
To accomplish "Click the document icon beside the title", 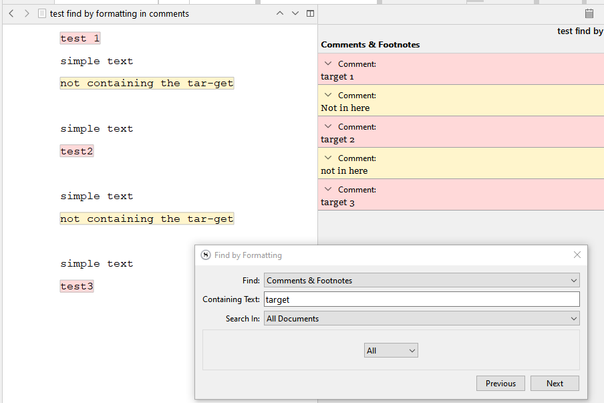I will point(42,14).
